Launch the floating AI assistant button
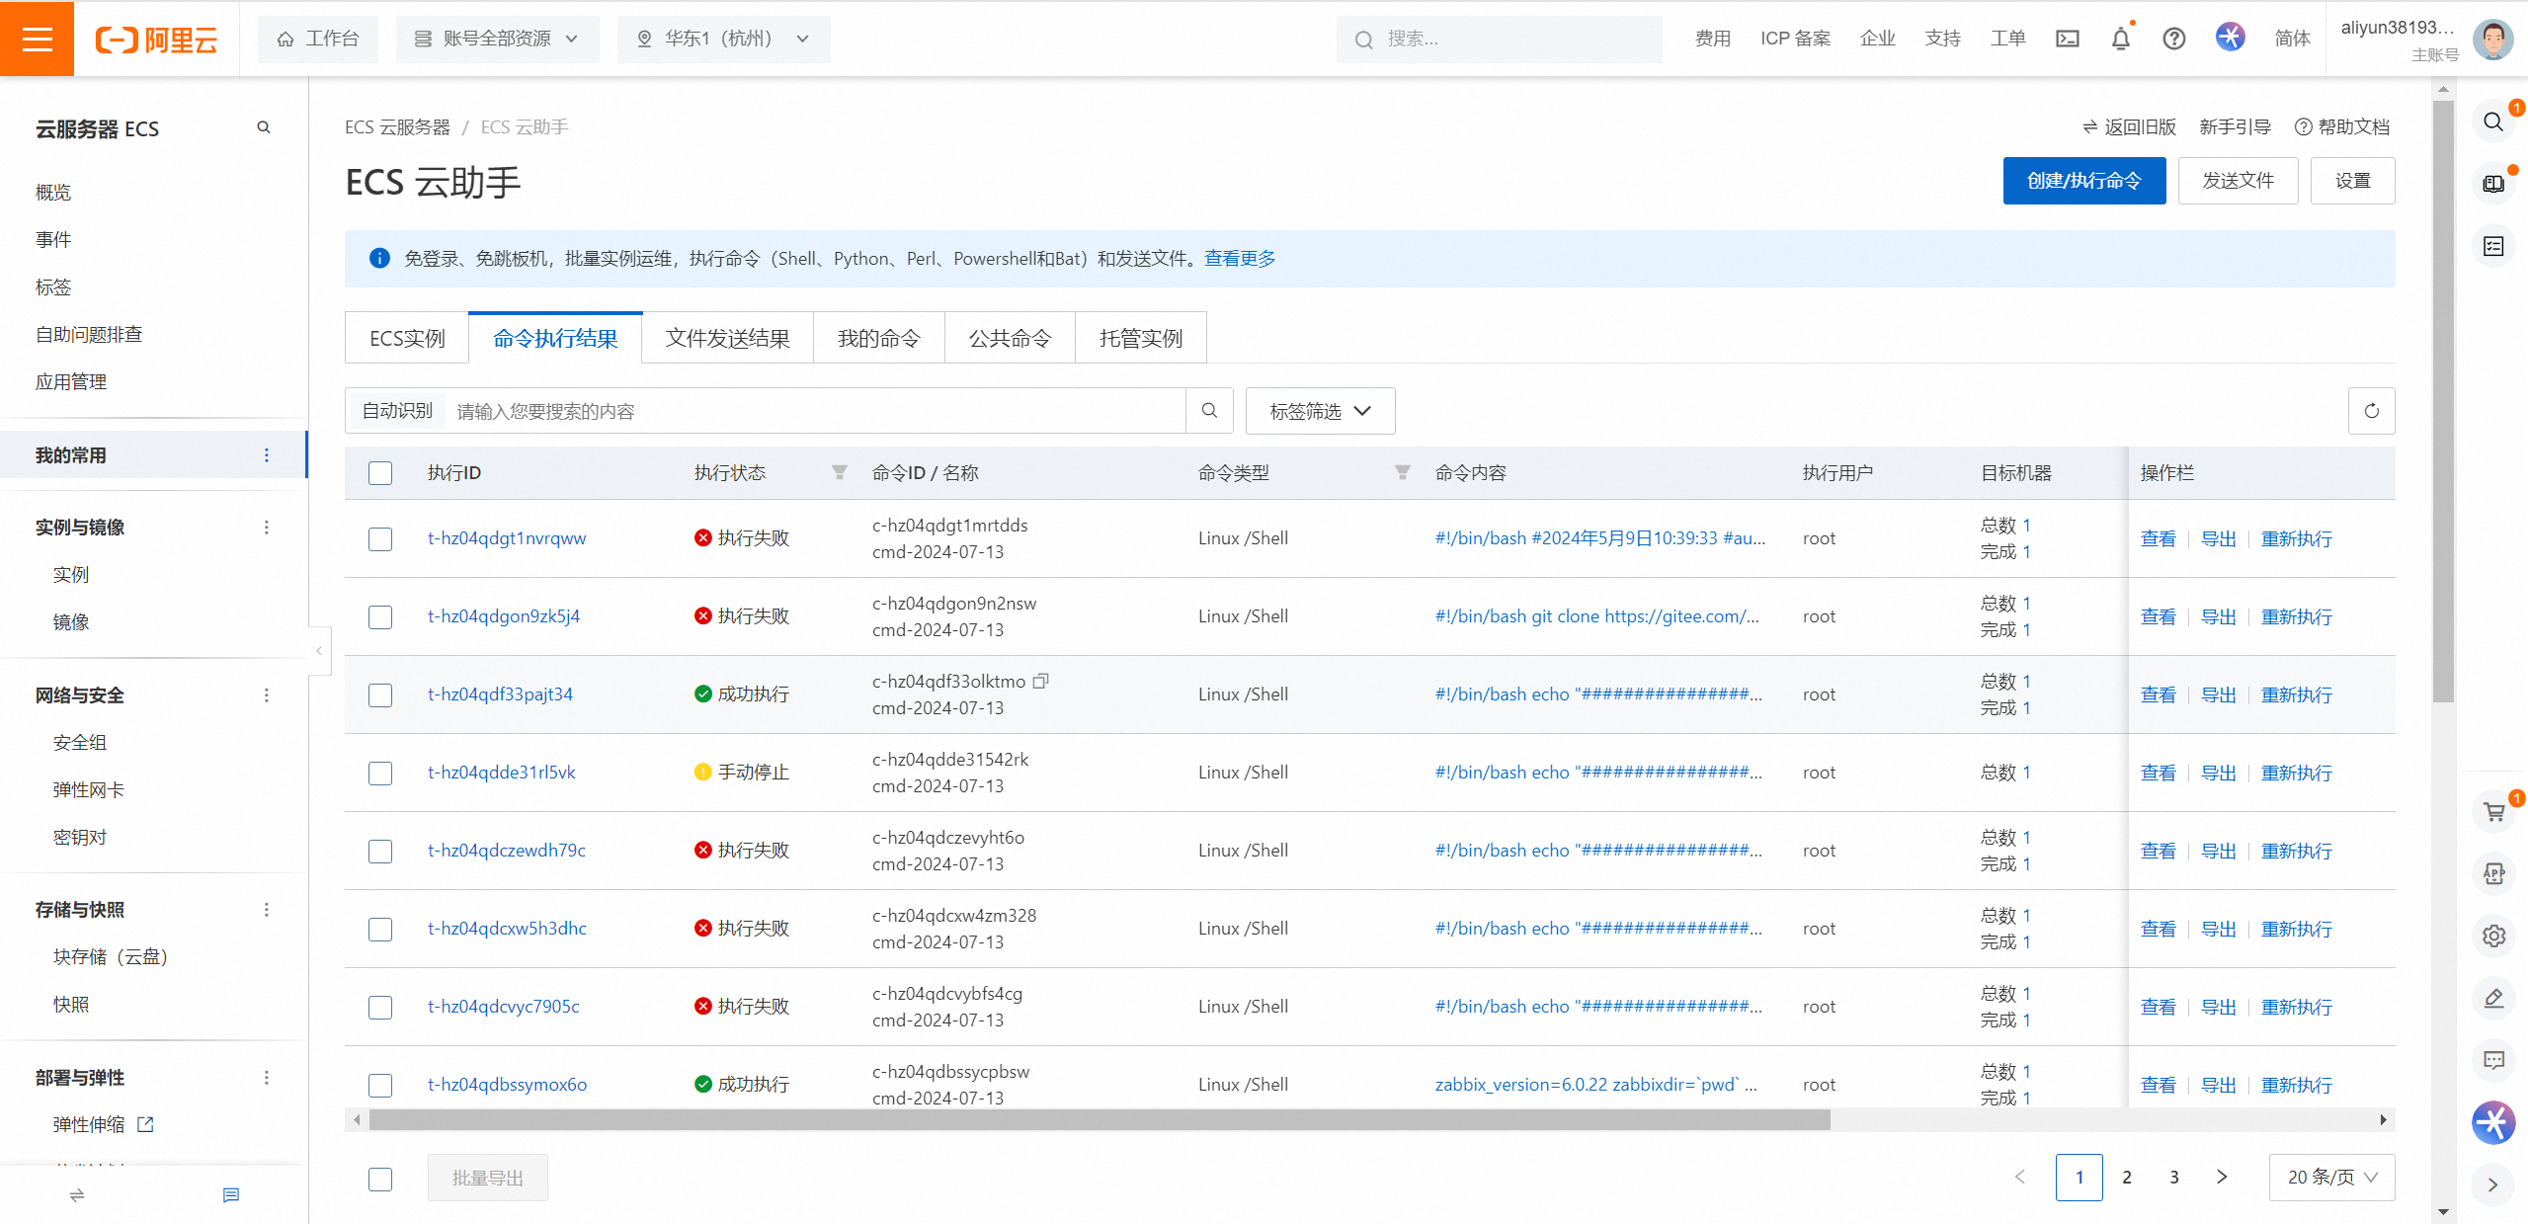The height and width of the screenshot is (1224, 2528). (2493, 1122)
